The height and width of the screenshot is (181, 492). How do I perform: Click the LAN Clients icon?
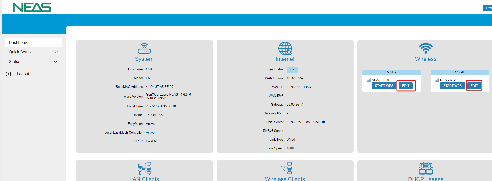(x=144, y=168)
